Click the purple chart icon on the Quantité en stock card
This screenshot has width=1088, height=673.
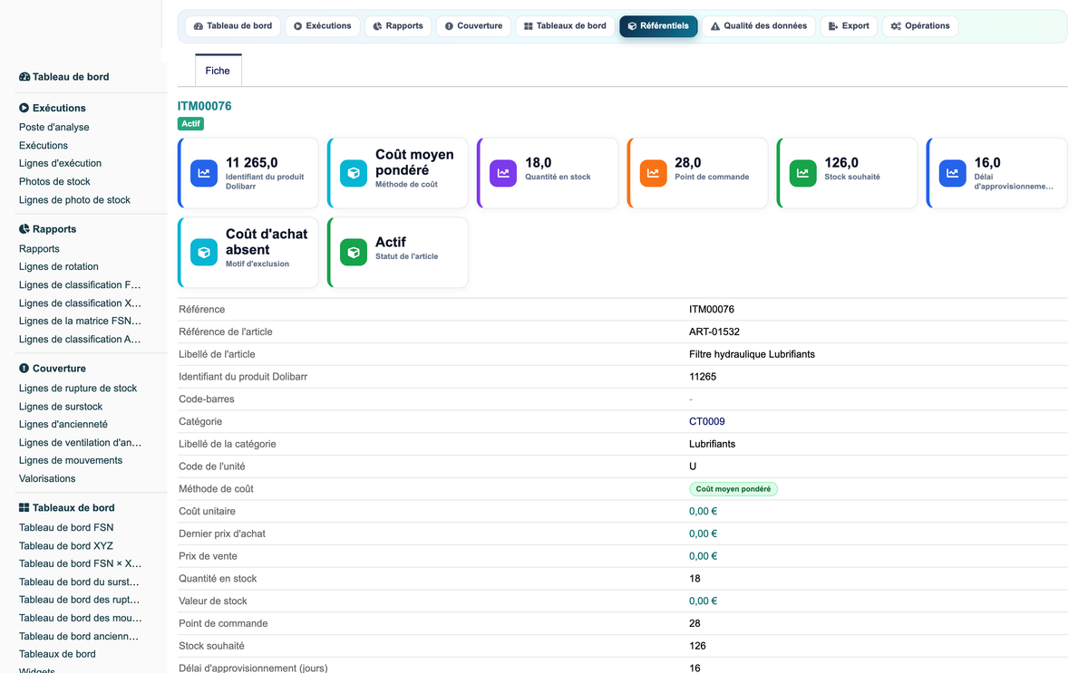503,173
